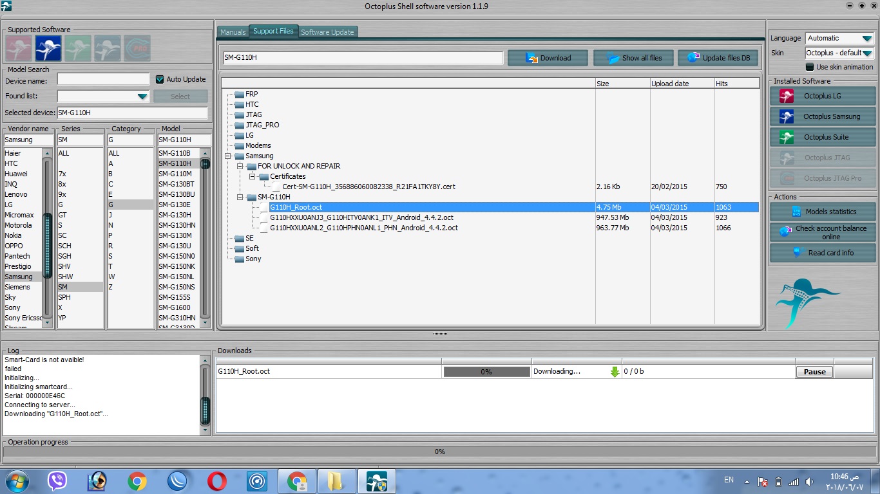Viewport: 880px width, 494px height.
Task: Click the green download arrow icon for G110H_Root.oct
Action: (615, 372)
